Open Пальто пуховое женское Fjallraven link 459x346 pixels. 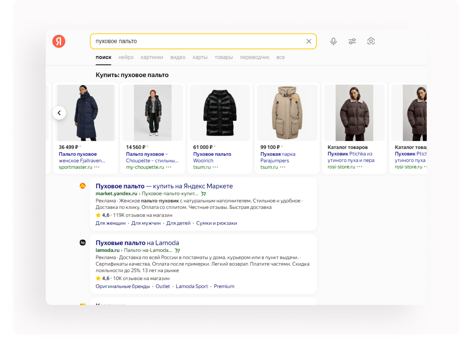pyautogui.click(x=82, y=157)
